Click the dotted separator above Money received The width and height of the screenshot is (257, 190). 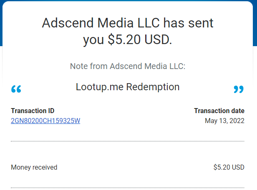click(x=128, y=141)
